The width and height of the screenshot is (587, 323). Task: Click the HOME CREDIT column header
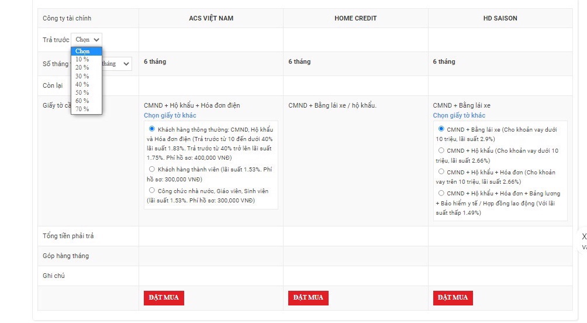[355, 18]
